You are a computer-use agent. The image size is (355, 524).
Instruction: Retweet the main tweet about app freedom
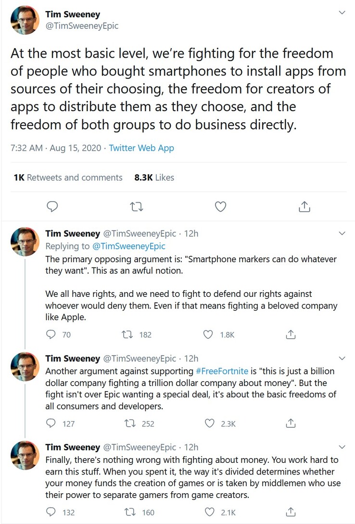pyautogui.click(x=136, y=207)
